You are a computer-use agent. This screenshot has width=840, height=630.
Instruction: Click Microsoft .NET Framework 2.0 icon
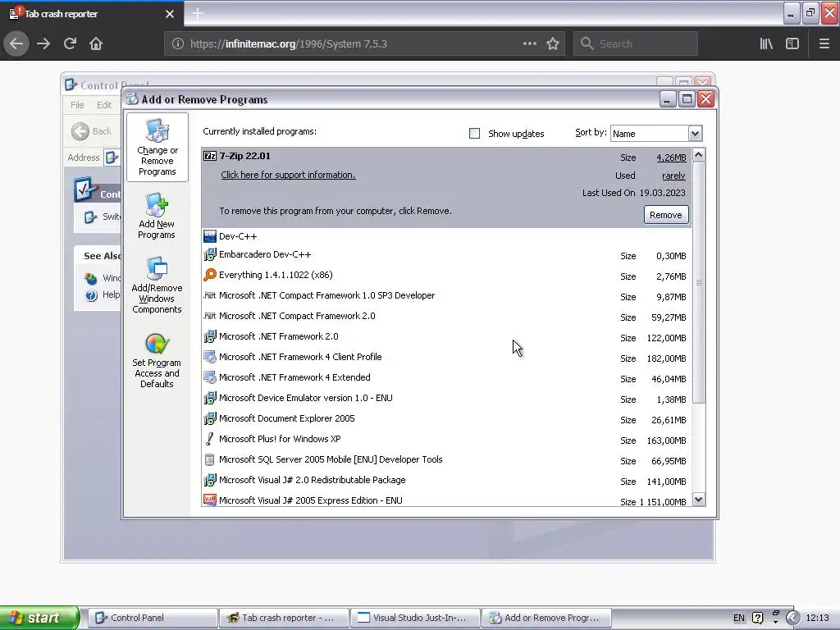[x=210, y=336]
